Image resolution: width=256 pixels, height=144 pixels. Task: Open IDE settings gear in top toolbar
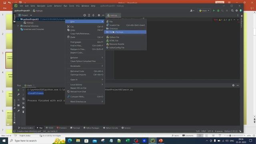point(236,11)
